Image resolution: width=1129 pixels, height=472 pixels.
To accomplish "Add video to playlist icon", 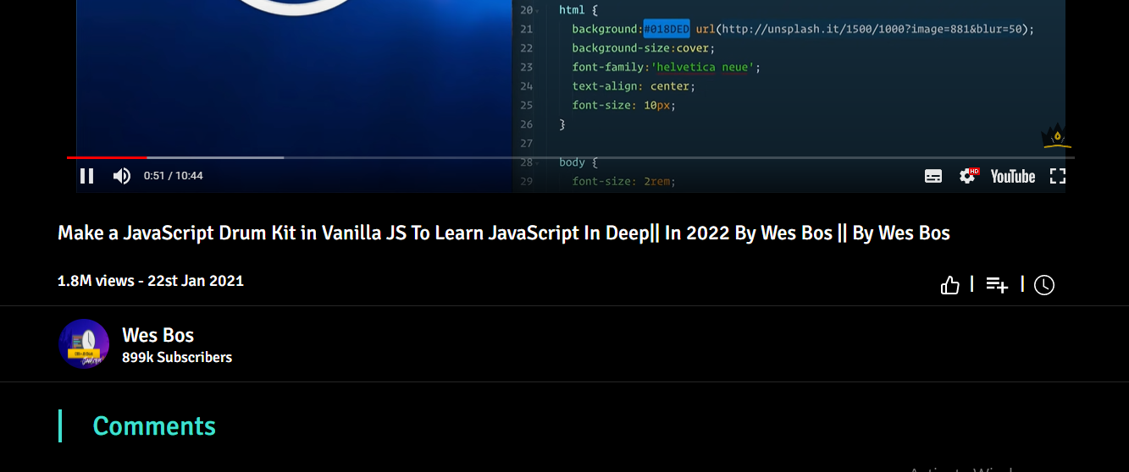I will click(x=997, y=285).
